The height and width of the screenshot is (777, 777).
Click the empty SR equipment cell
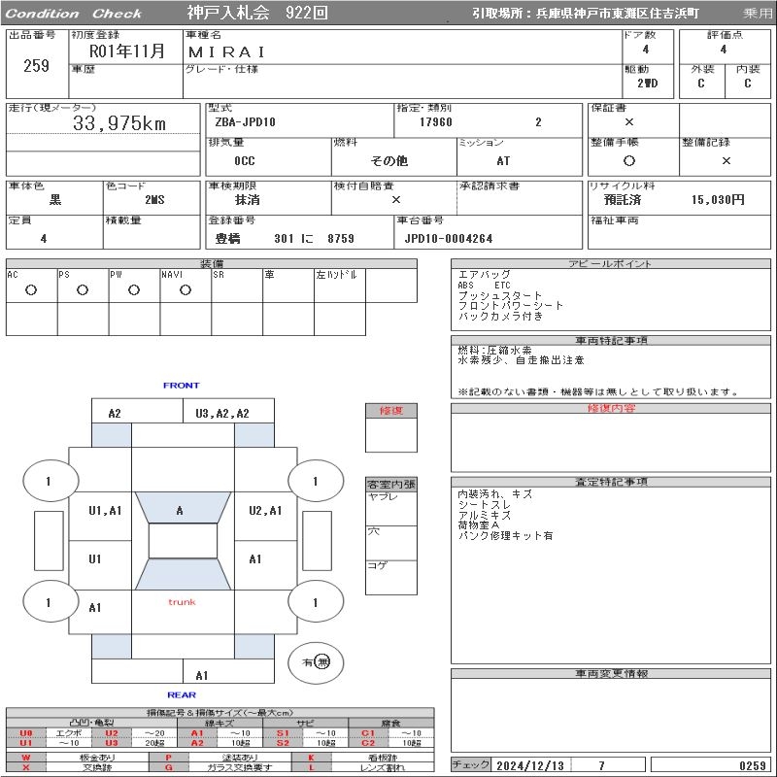tap(237, 286)
